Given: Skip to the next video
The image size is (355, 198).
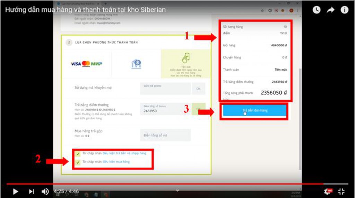Looking at the screenshot, I should [31, 191].
